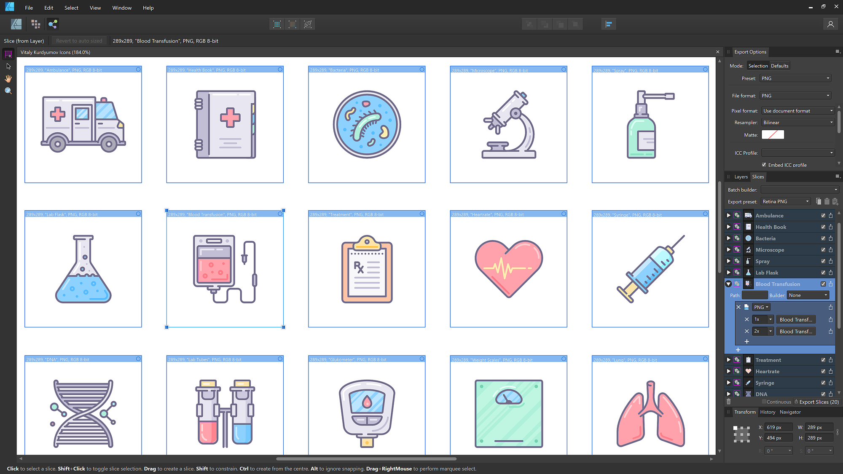Screen dimensions: 843x474
Task: Expand the Heartrate slice entry
Action: (728, 372)
